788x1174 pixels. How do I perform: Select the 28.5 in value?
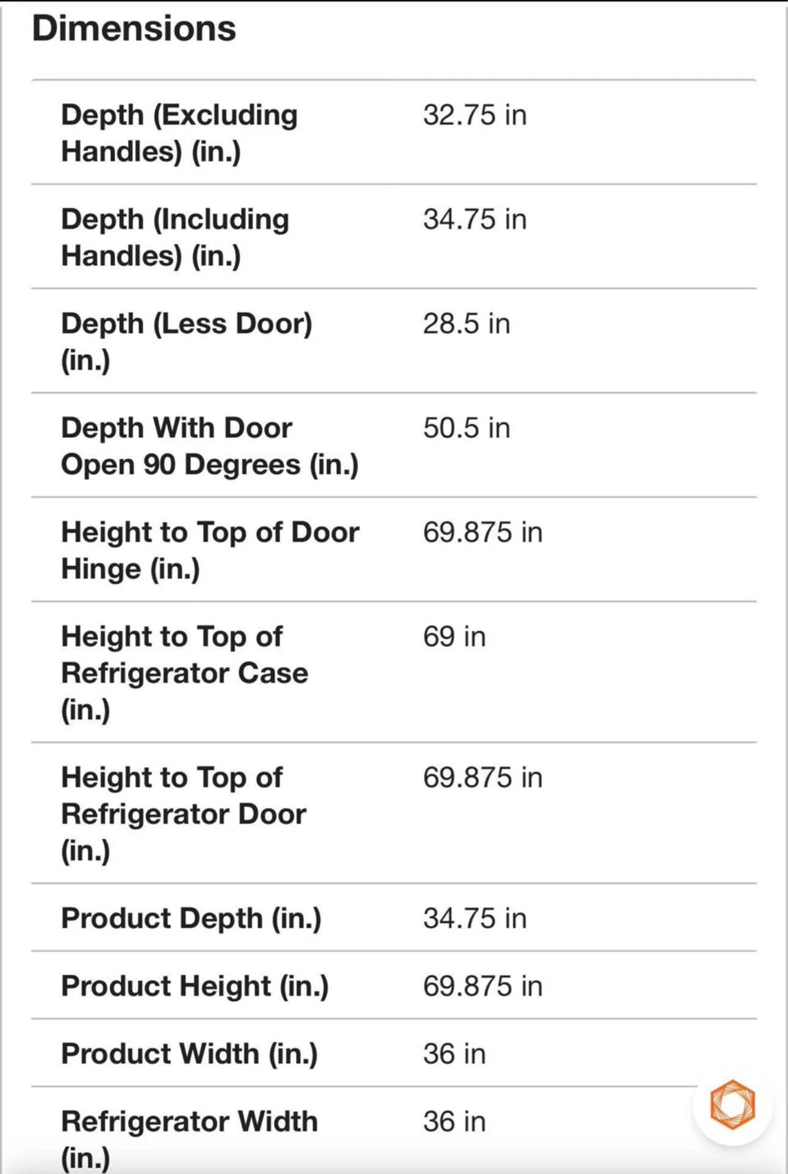pyautogui.click(x=467, y=324)
